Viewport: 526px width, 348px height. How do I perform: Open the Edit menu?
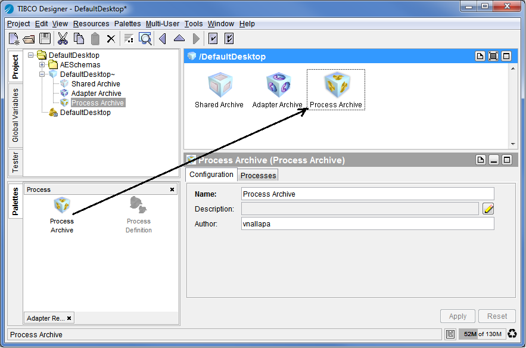coord(41,24)
